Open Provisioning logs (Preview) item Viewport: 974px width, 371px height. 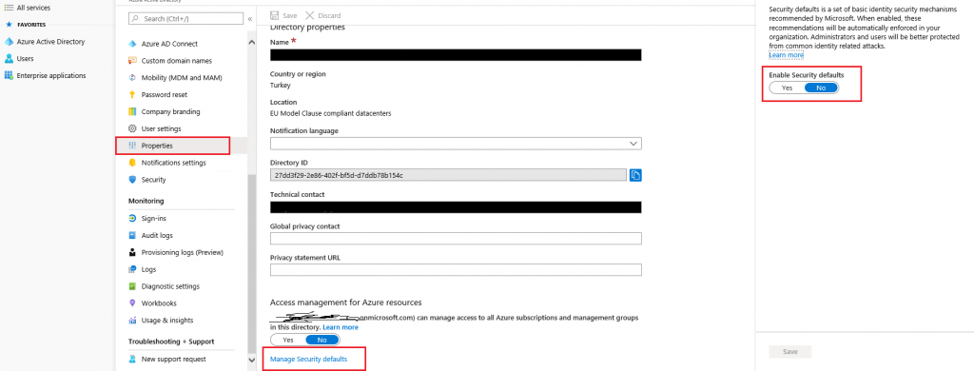[182, 252]
